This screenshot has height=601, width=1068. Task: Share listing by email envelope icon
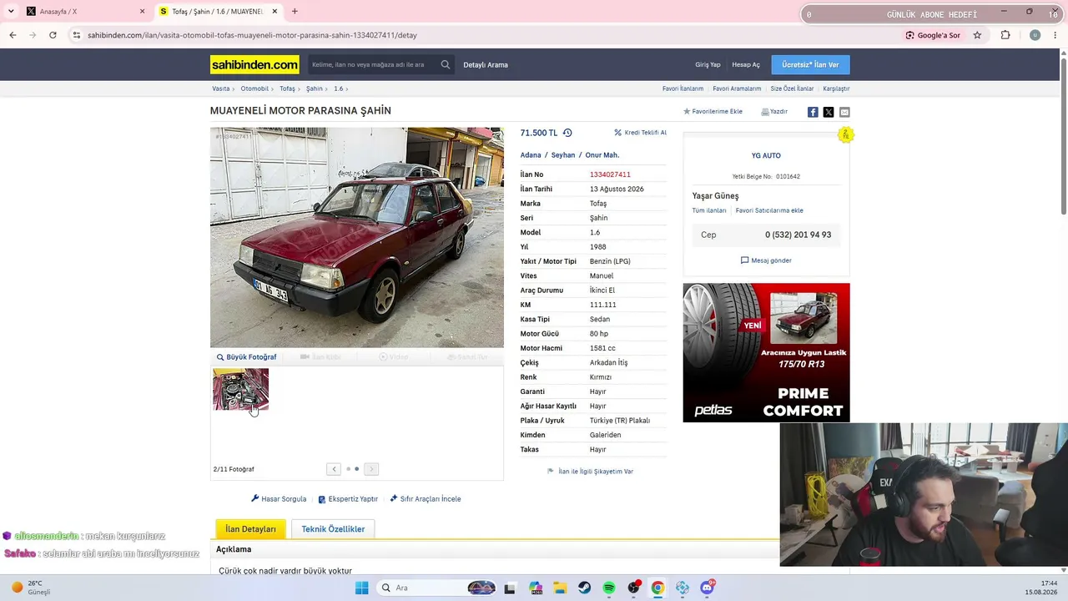click(x=844, y=112)
